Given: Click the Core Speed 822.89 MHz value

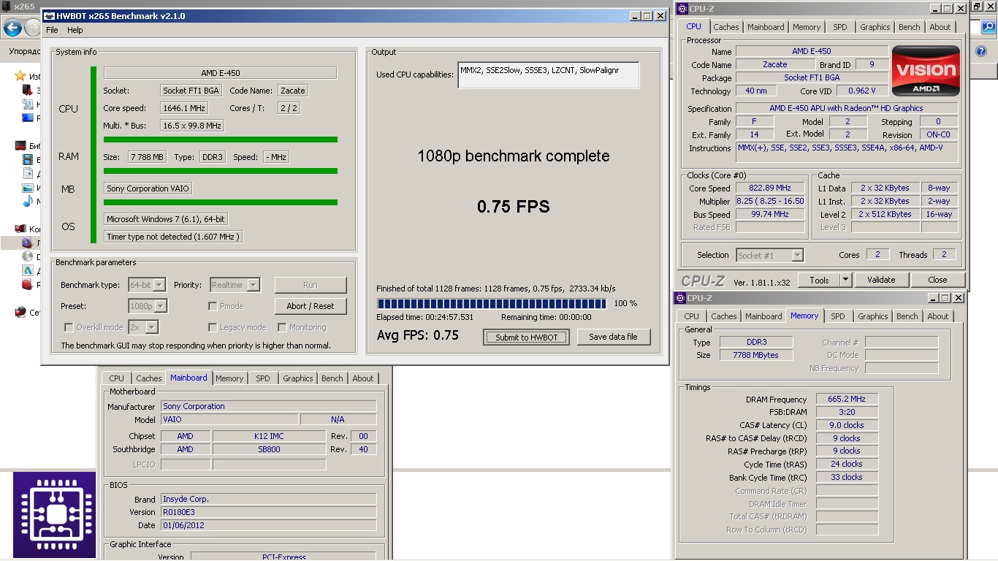Looking at the screenshot, I should [x=770, y=188].
